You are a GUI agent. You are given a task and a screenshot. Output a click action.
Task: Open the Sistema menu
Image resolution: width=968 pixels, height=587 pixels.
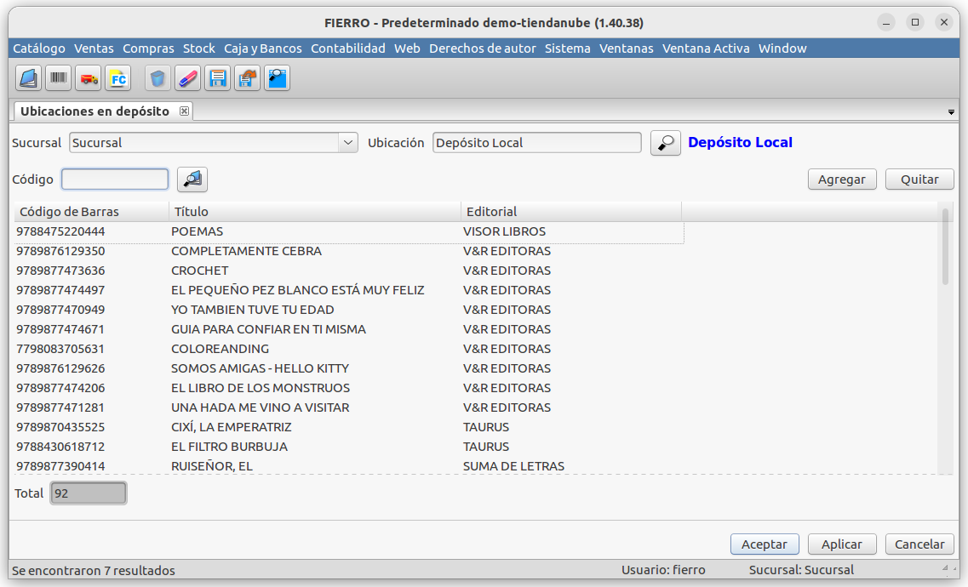[567, 48]
